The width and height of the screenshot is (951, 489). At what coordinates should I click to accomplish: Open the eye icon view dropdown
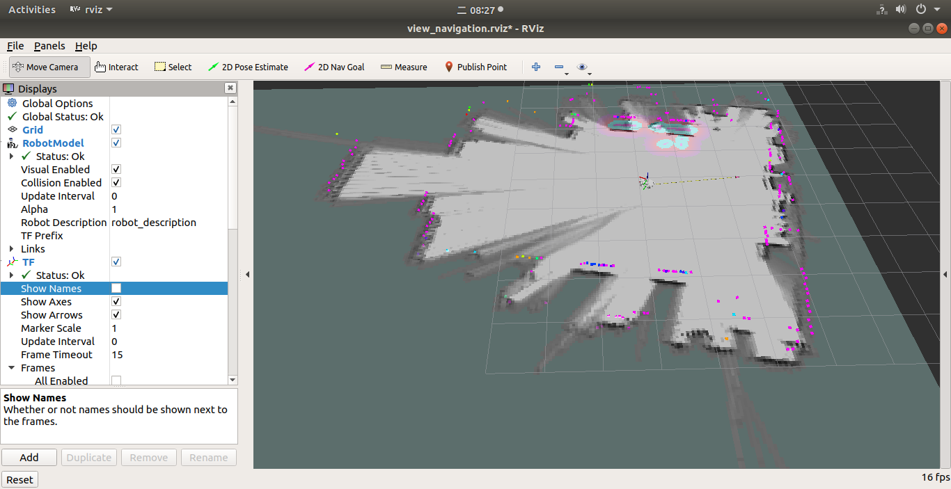583,67
